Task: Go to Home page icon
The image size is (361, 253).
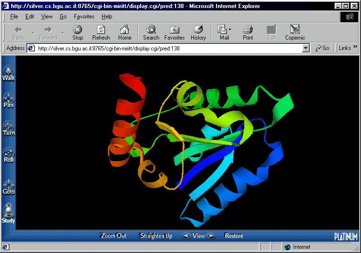Action: [125, 33]
